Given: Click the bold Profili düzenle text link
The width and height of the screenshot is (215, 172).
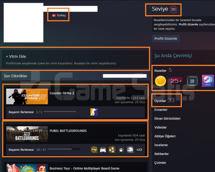Looking at the screenshot, I should [188, 25].
